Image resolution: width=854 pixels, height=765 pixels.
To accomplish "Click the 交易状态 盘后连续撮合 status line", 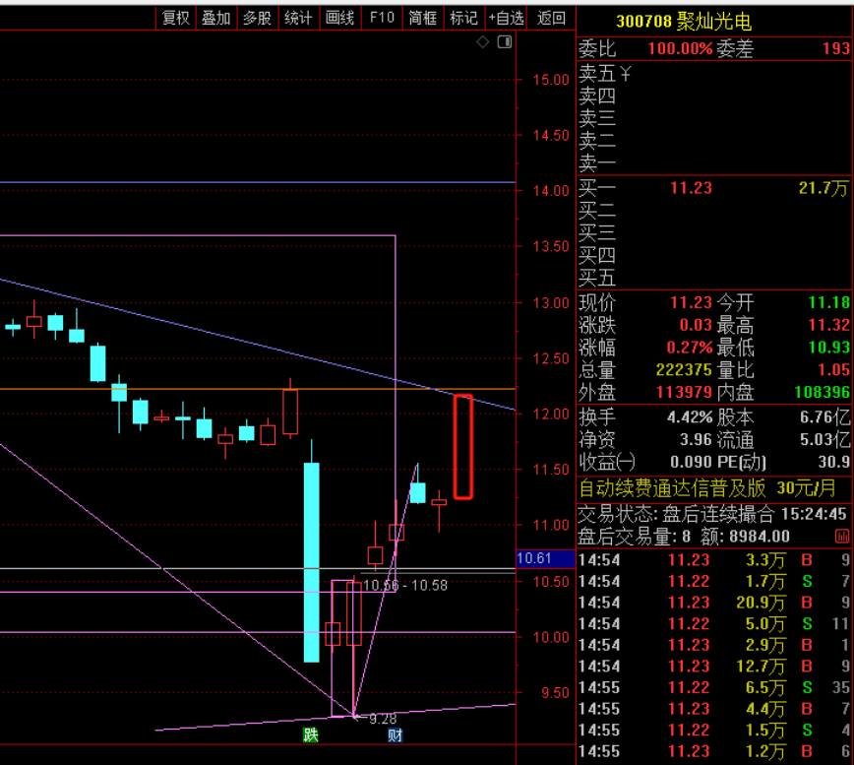I will pos(712,514).
